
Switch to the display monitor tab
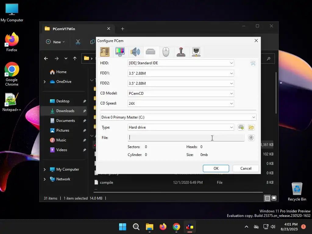point(120,52)
